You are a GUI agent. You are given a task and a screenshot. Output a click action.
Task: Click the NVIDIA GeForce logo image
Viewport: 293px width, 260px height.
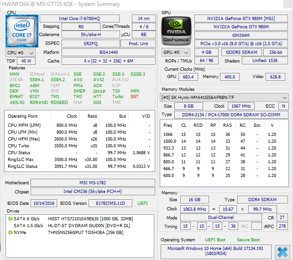pyautogui.click(x=176, y=31)
